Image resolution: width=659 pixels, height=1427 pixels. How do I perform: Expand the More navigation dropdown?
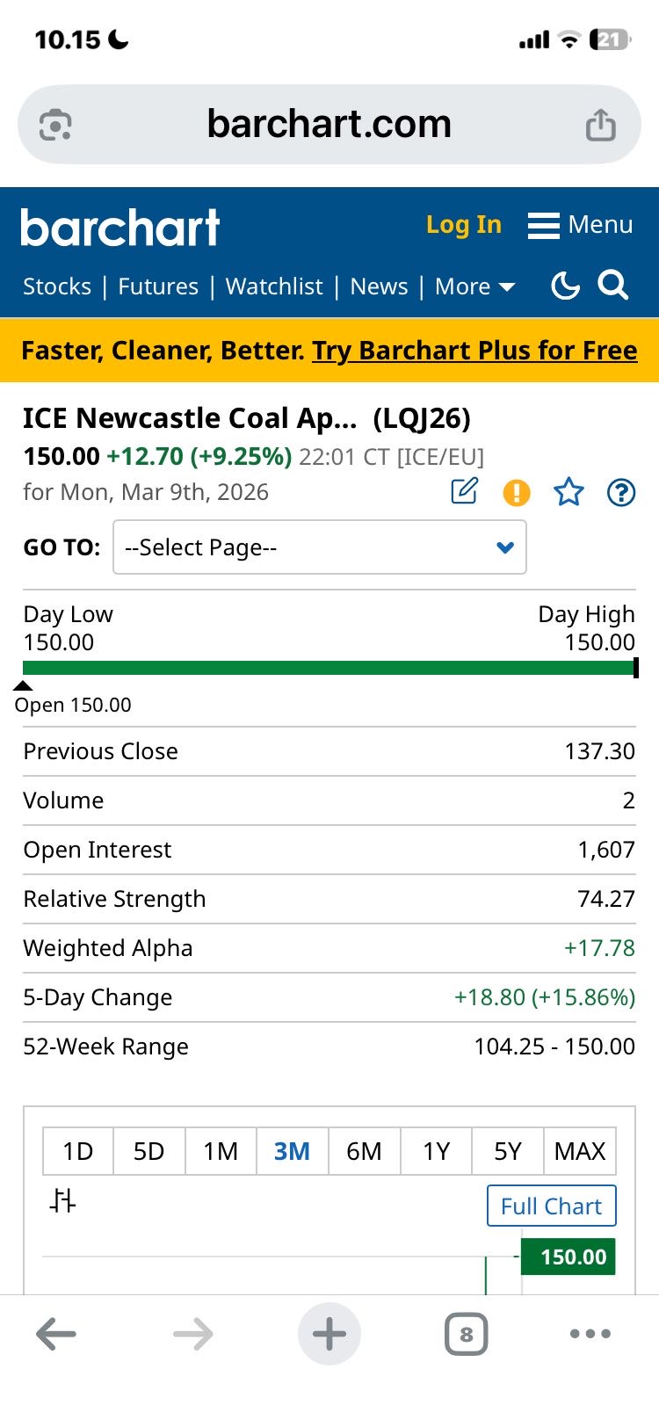pyautogui.click(x=474, y=286)
